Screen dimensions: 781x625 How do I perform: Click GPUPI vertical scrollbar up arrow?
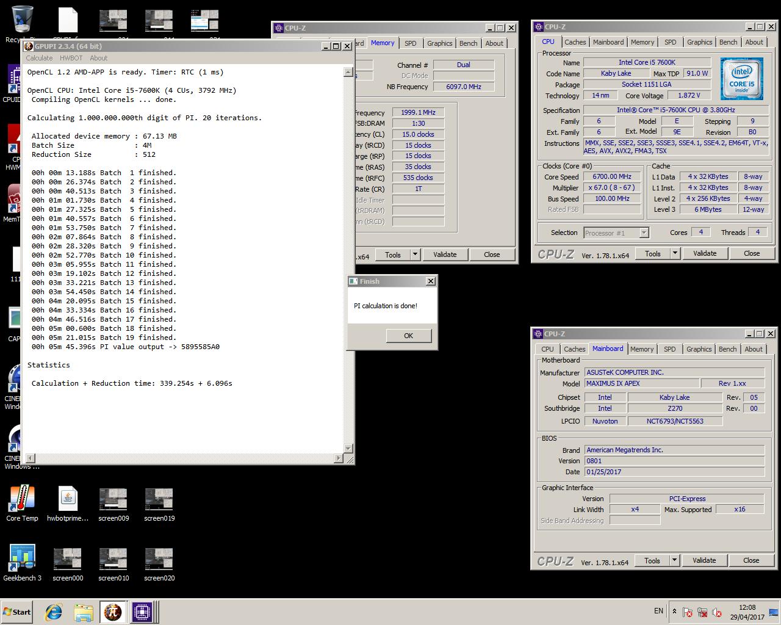(x=348, y=72)
